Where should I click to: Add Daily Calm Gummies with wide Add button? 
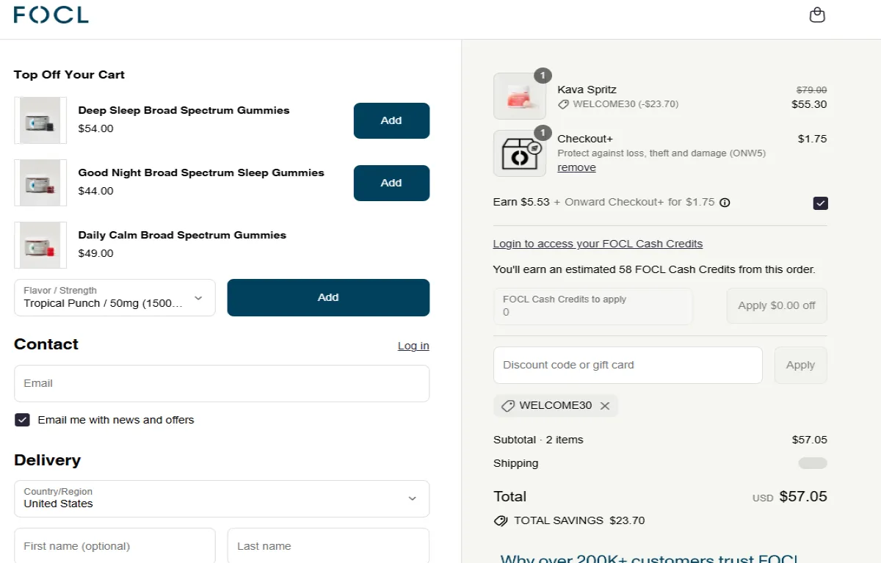coord(328,297)
